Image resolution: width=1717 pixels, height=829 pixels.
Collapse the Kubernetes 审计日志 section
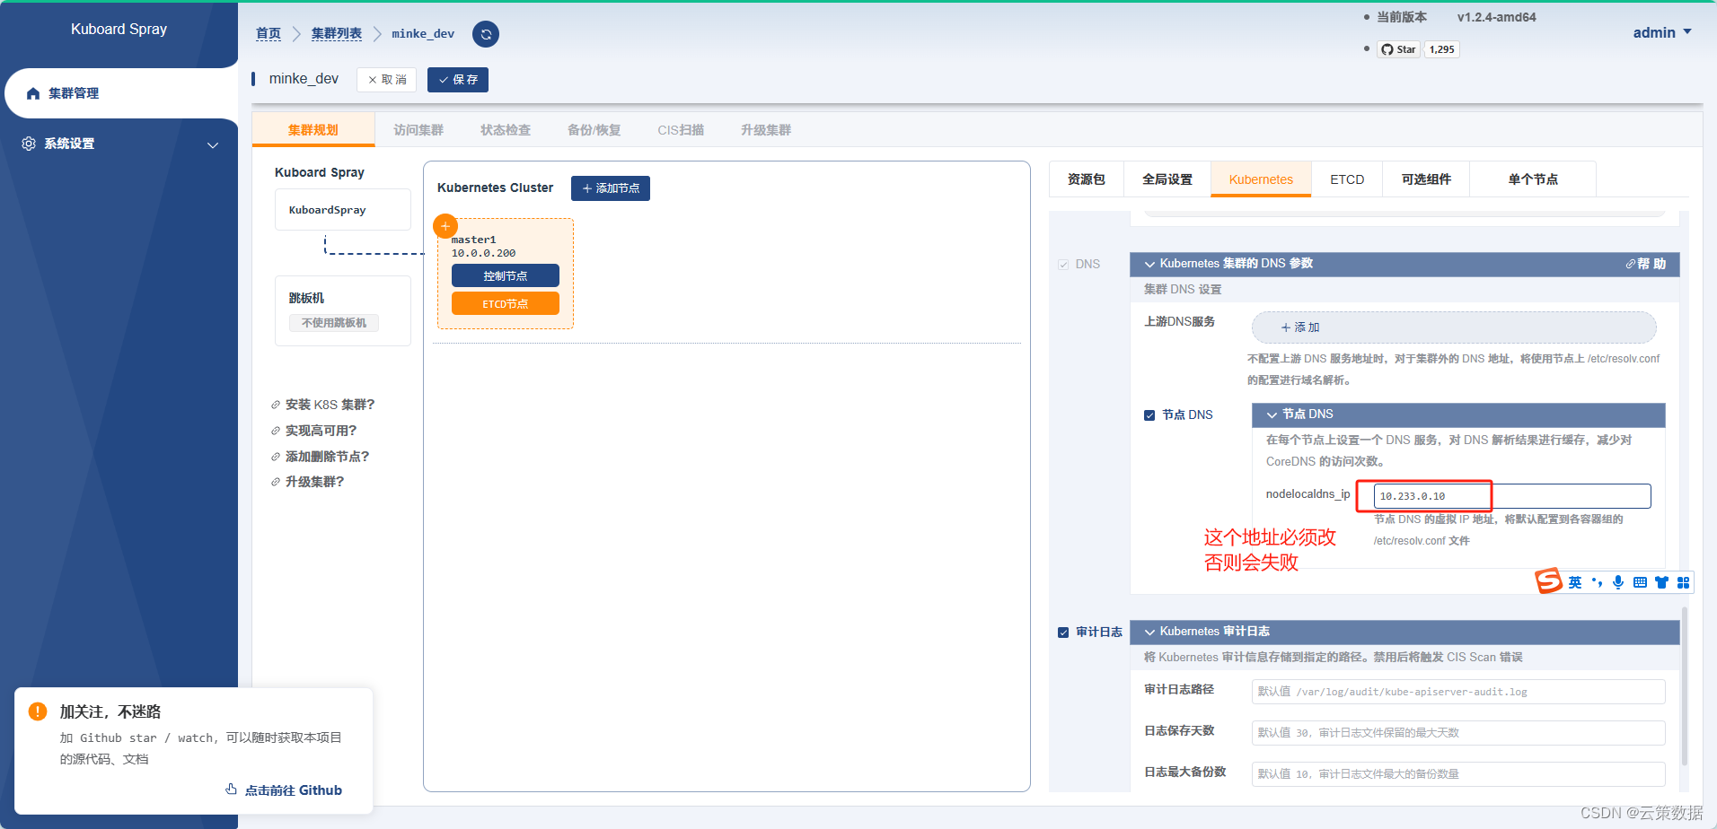click(1404, 632)
